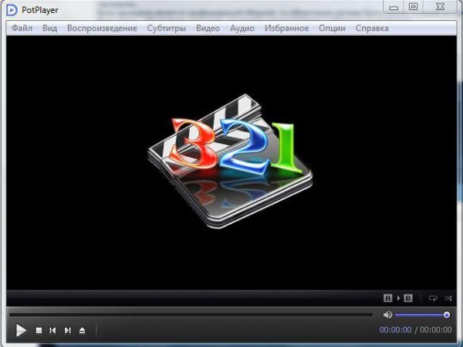The height and width of the screenshot is (347, 463).
Task: Toggle the shuffle playback icon
Action: 448,298
